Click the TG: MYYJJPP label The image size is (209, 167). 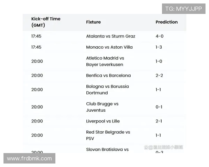click(184, 9)
